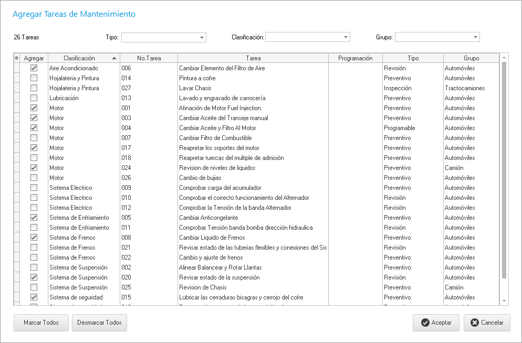
Task: Uncheck Cambiar Anticongelante task checkbox
Action: click(x=34, y=218)
